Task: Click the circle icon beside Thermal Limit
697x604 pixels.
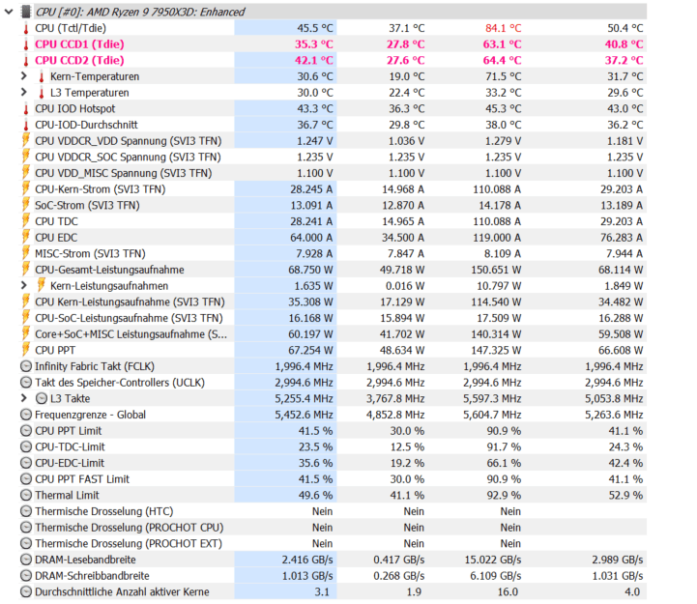Action: [x=26, y=495]
